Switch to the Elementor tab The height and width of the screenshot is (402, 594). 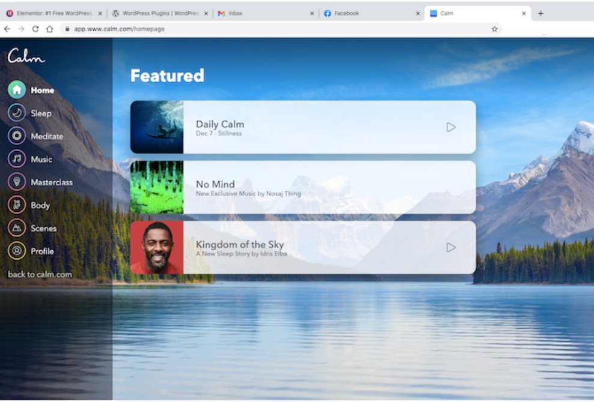[54, 13]
